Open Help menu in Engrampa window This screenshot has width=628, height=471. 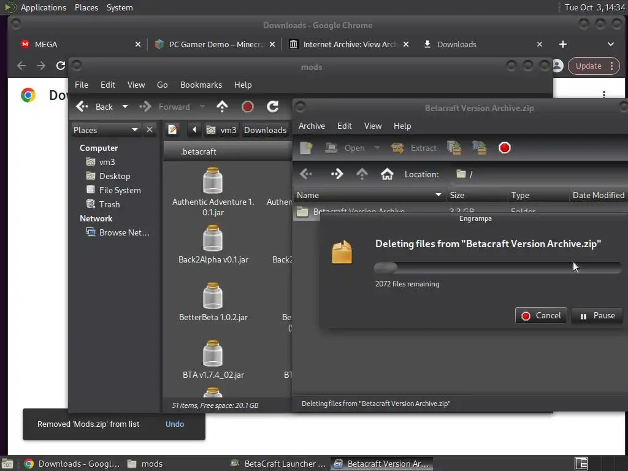402,126
